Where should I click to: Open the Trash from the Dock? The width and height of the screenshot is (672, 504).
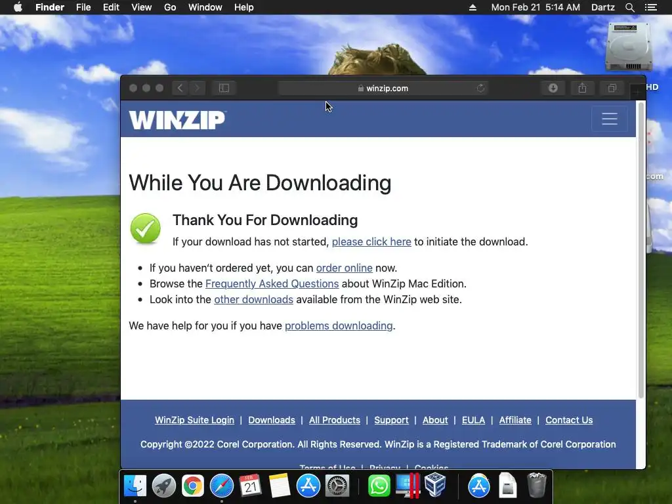537,485
